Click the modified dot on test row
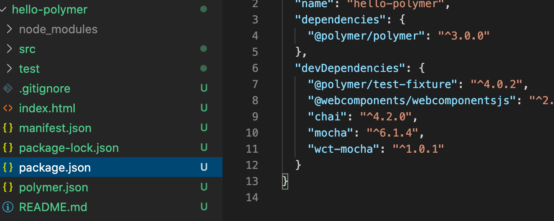554x221 pixels. coord(204,68)
